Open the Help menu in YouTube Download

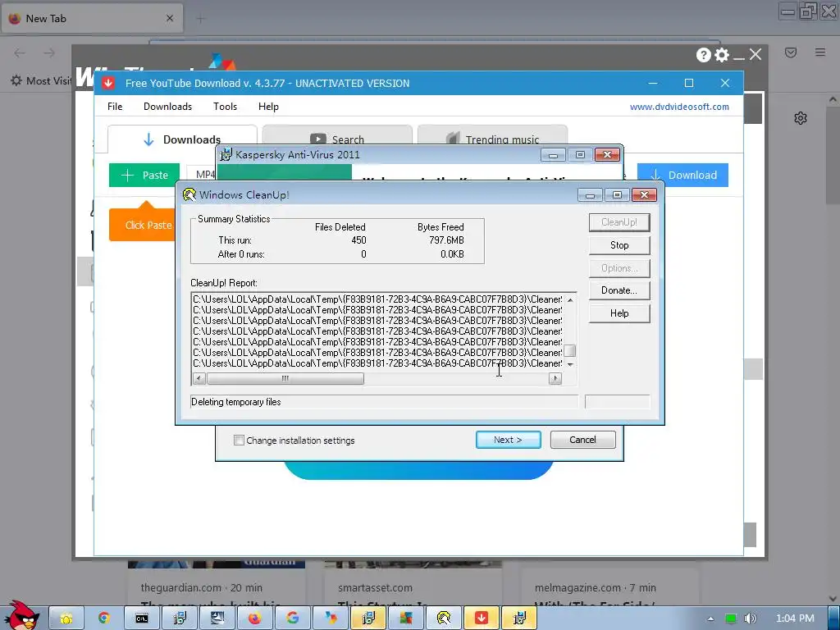(268, 106)
